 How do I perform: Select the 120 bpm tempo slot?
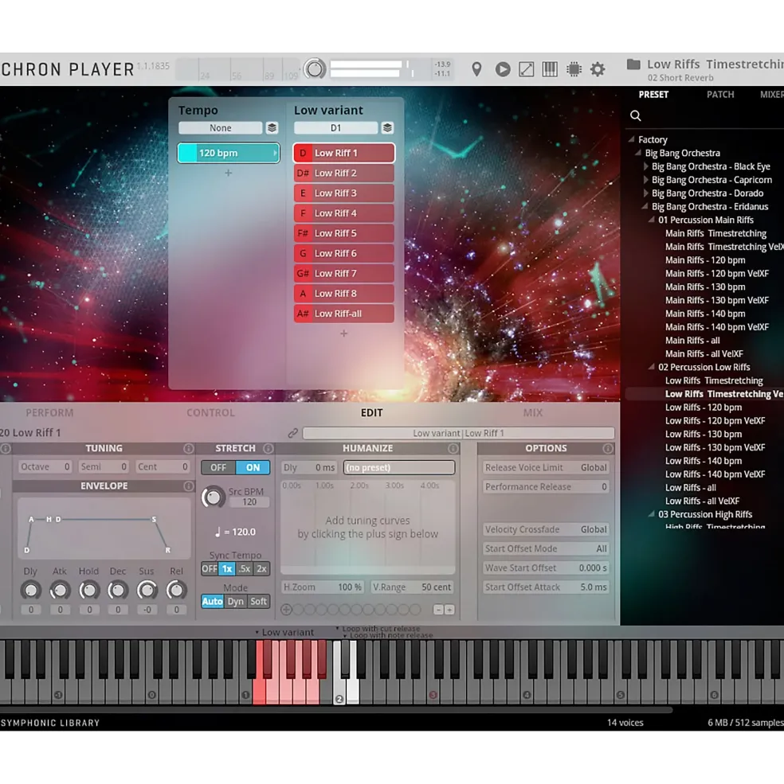229,153
